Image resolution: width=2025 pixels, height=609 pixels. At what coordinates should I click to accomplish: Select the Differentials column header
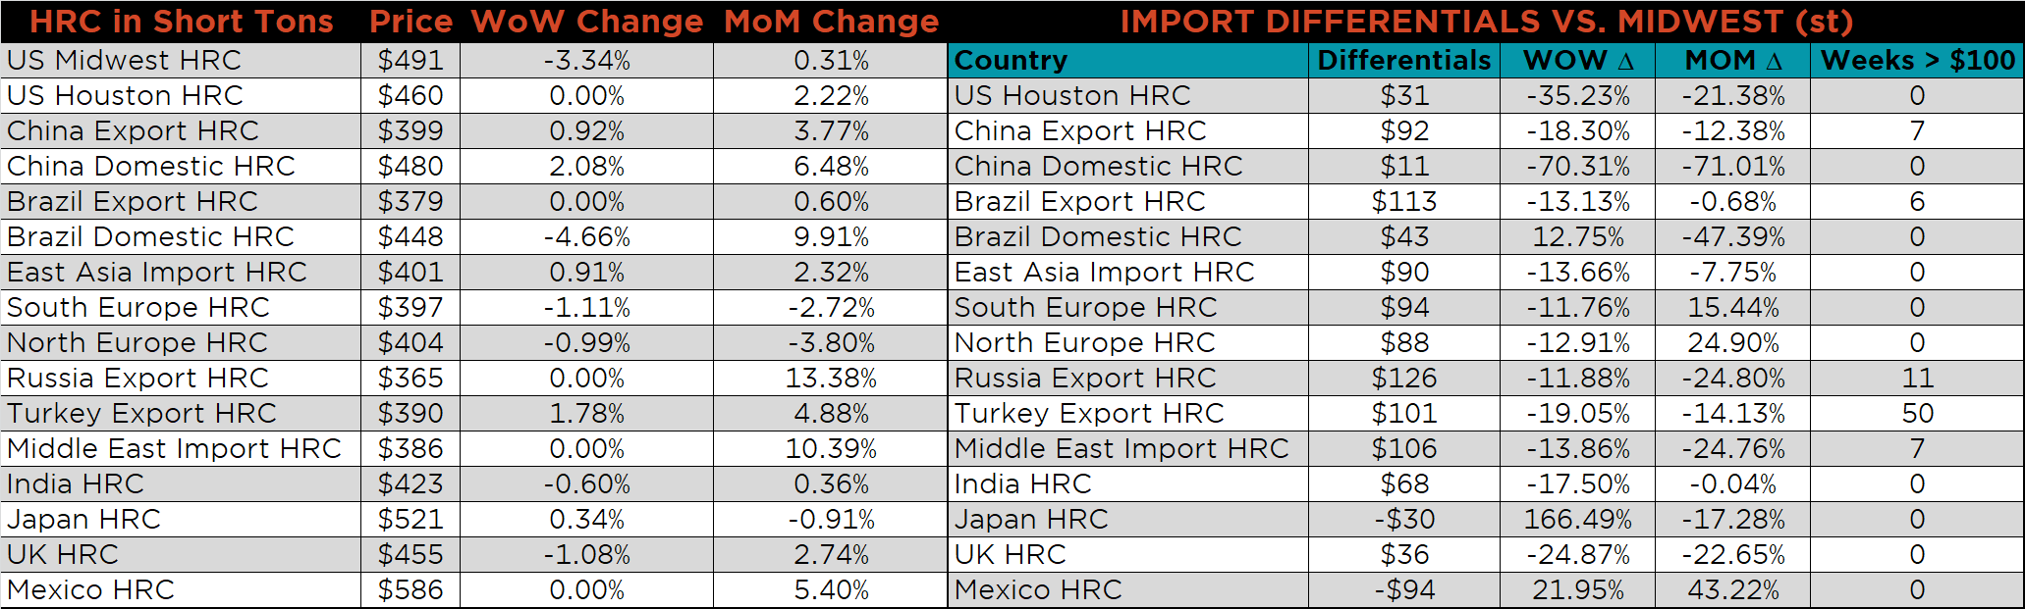1403,61
